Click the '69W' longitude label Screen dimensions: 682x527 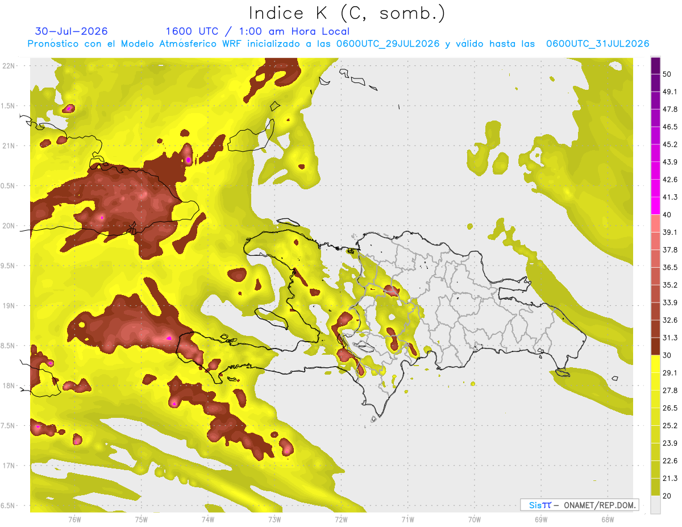540,519
